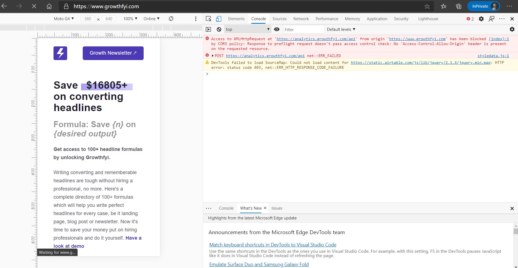518x268 pixels.
Task: View site info via the address bar lock icon
Action: point(66,6)
